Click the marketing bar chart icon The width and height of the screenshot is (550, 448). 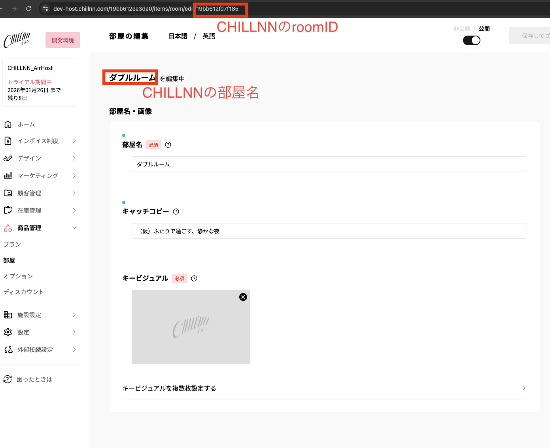[8, 176]
